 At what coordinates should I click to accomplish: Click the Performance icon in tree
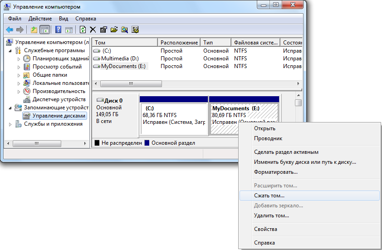(27, 91)
